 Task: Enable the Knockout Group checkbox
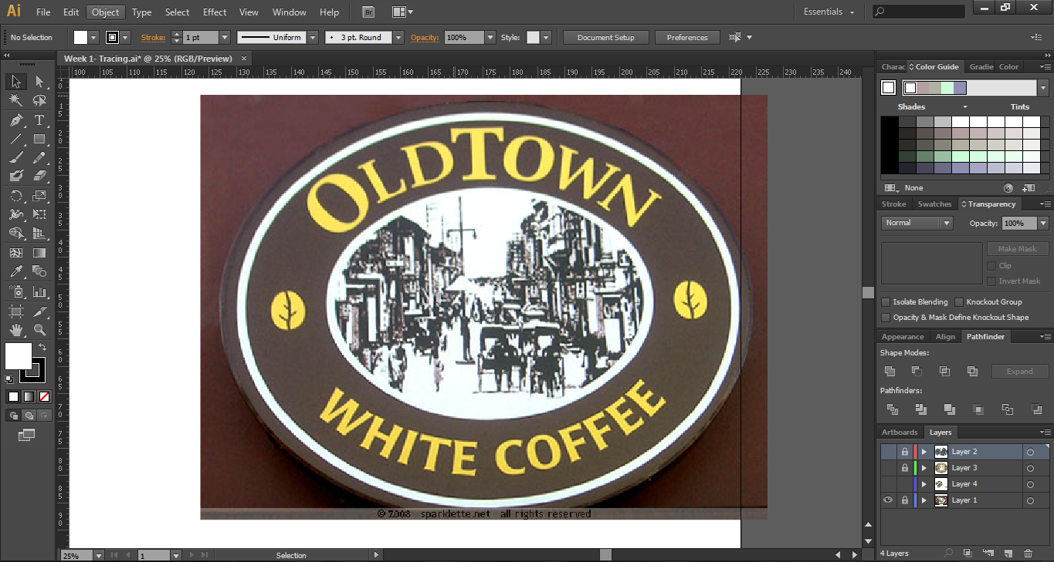[959, 302]
